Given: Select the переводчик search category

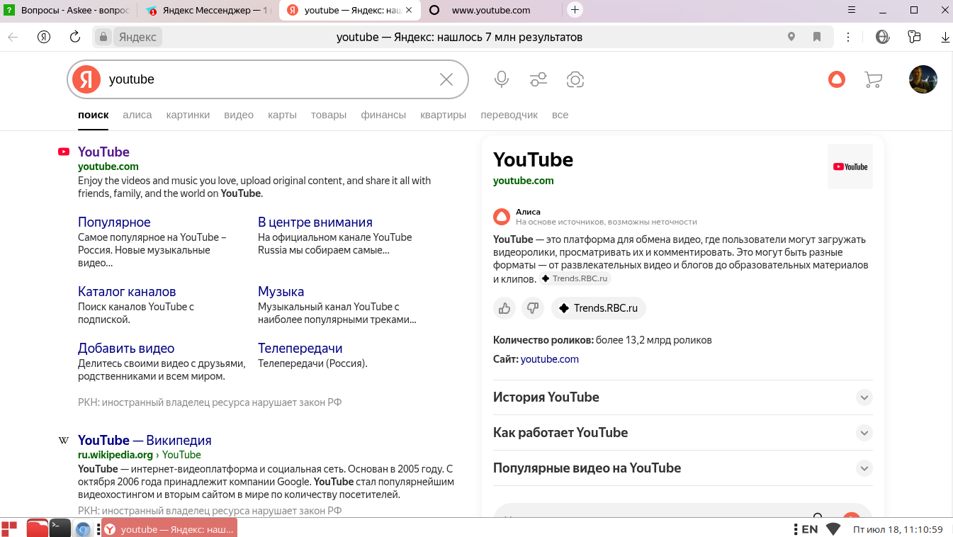Looking at the screenshot, I should 509,115.
